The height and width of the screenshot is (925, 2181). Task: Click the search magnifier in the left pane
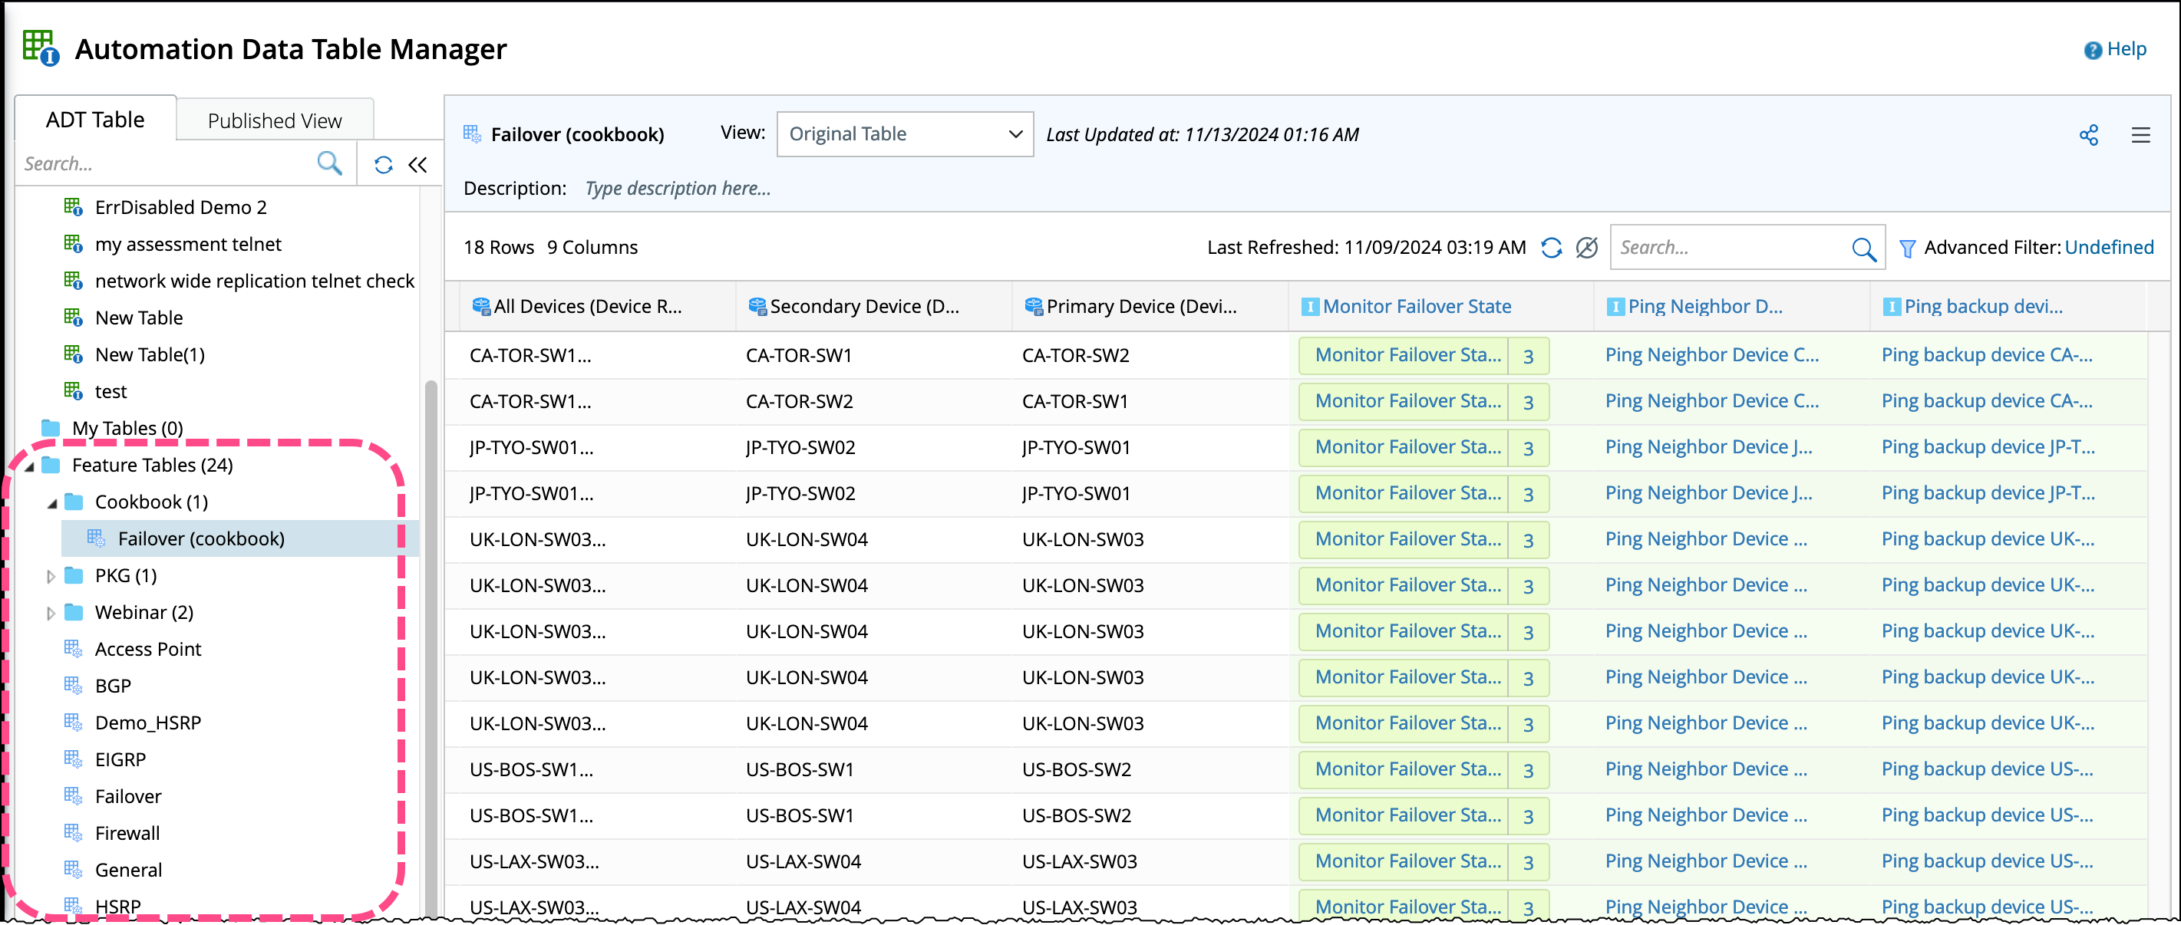coord(329,163)
